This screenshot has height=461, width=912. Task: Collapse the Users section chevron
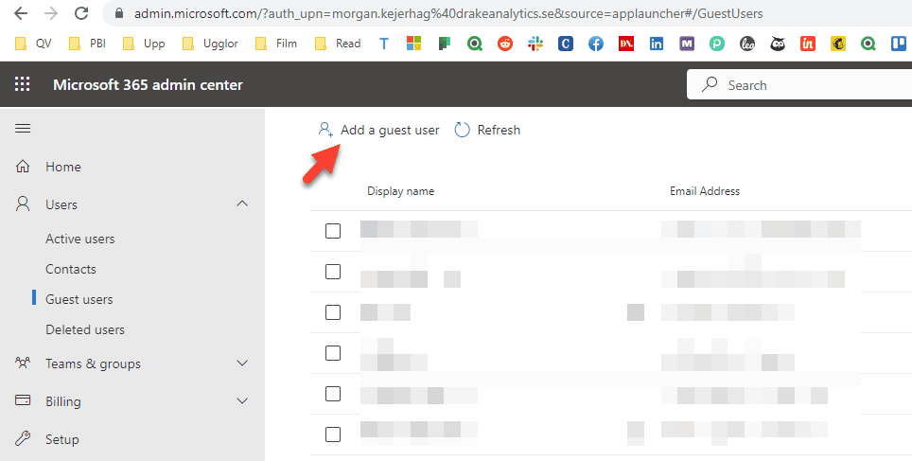[242, 204]
